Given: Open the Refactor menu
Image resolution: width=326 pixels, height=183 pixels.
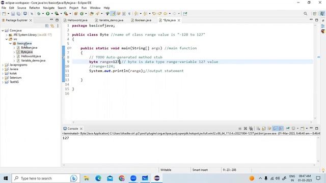Looking at the screenshot, I should pyautogui.click(x=35, y=8).
